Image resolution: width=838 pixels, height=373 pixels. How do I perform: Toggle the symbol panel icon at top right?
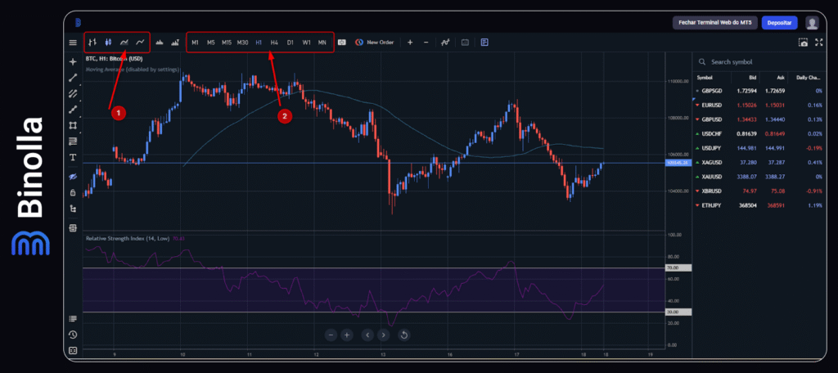pyautogui.click(x=819, y=42)
